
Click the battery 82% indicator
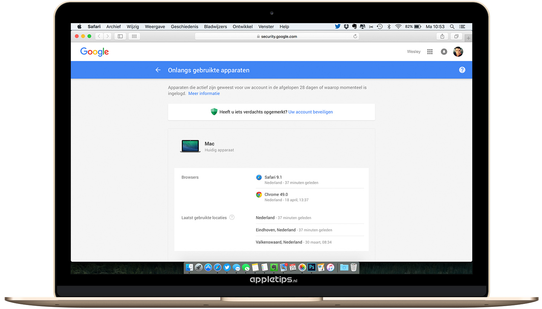pos(413,26)
